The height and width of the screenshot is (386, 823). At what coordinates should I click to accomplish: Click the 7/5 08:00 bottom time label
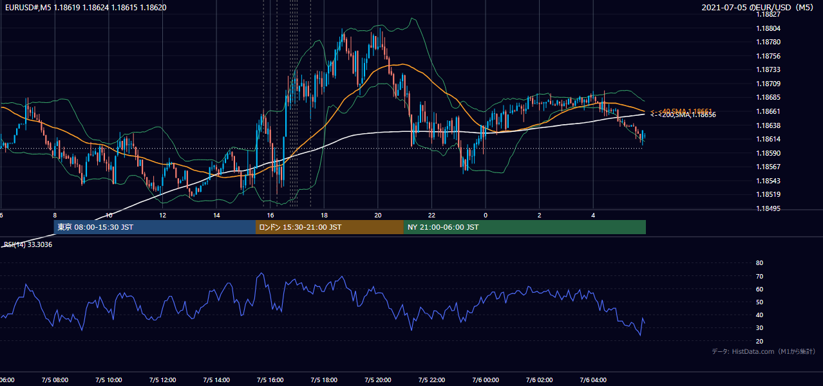55,380
